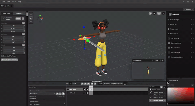Click the FPS slider

[76, 84]
